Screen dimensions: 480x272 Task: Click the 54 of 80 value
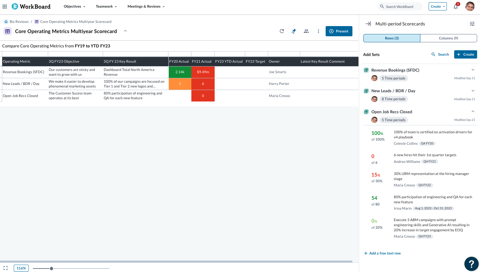[x=375, y=201]
